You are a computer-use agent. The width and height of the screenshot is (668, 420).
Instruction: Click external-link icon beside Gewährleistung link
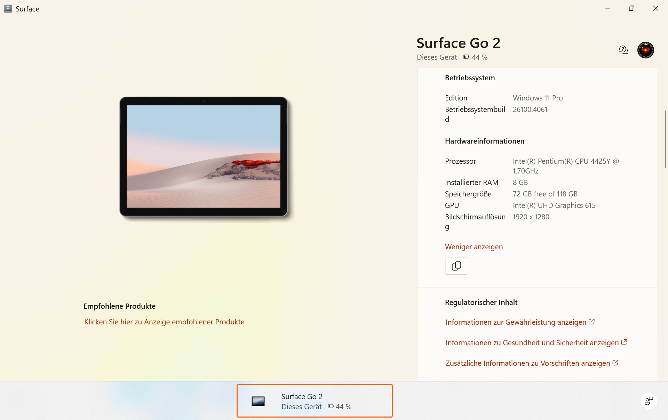point(591,322)
